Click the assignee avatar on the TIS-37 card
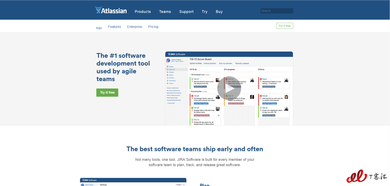Screen dimensions: 390x186 tap(218, 80)
